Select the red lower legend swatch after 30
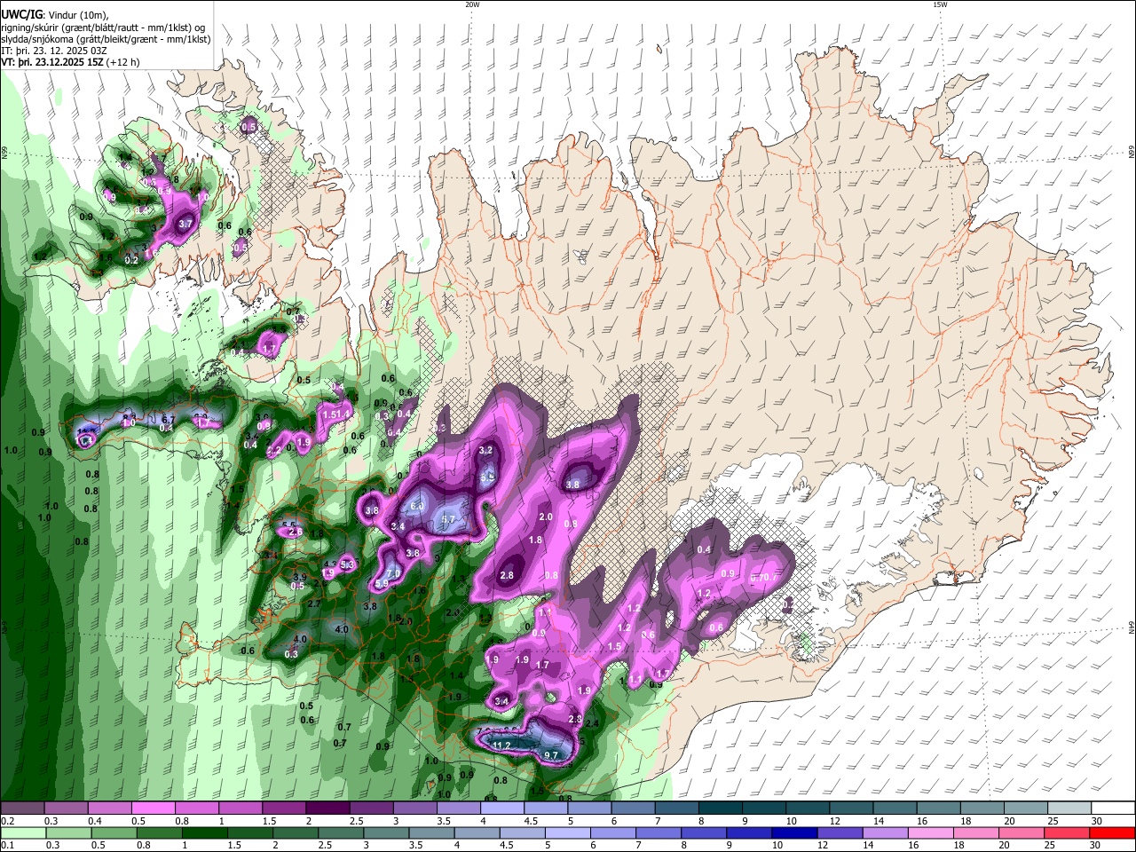Viewport: 1136px width, 852px height. point(1112,832)
